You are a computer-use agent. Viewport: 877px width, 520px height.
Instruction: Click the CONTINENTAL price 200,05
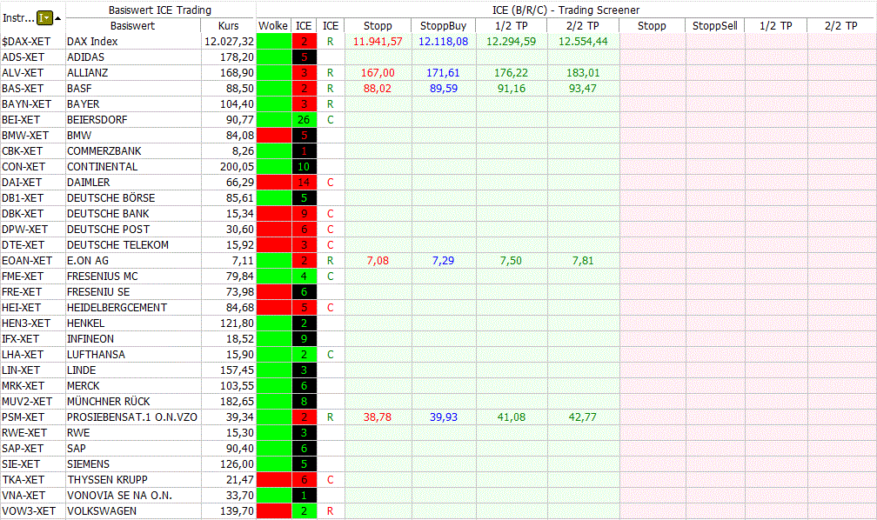(238, 167)
